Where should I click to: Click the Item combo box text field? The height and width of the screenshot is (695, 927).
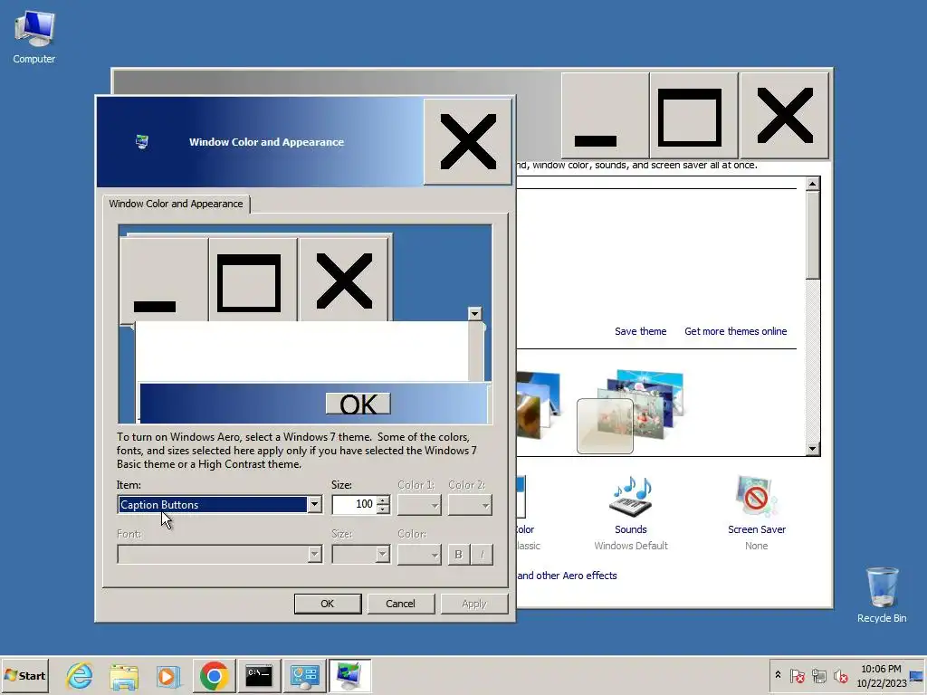pyautogui.click(x=213, y=505)
